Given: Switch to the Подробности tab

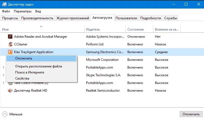Looking at the screenshot, I should coord(151,18).
